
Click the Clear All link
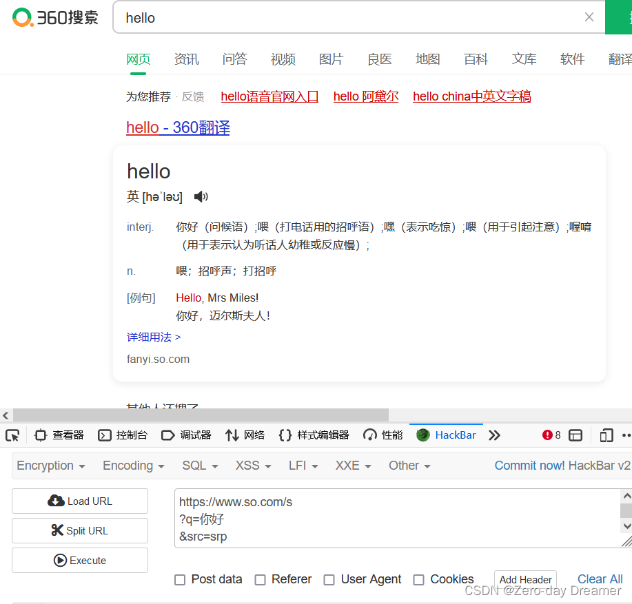click(600, 579)
